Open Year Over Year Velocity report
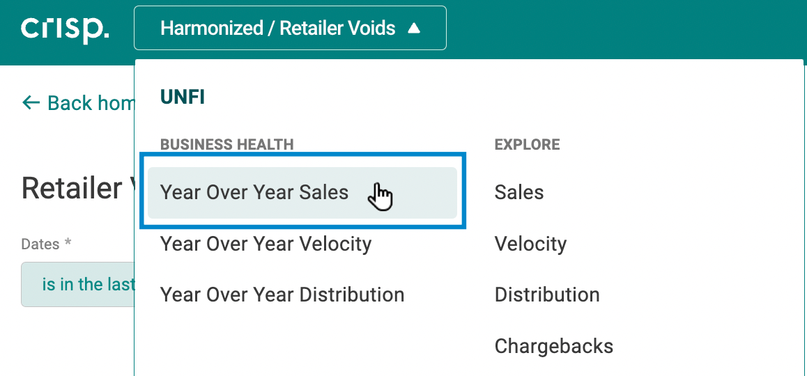The width and height of the screenshot is (807, 376). coord(266,243)
